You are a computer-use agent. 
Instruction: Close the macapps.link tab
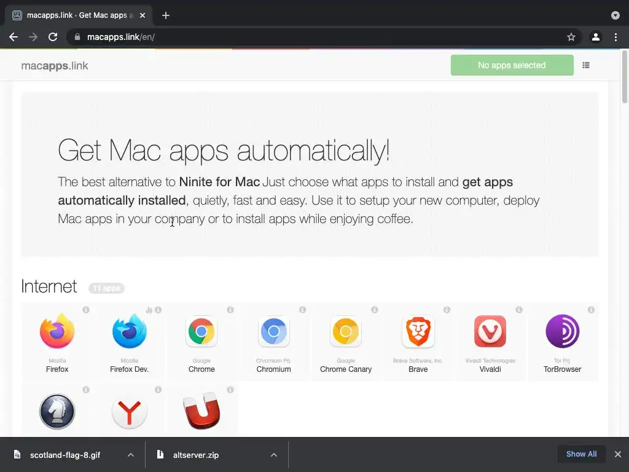pyautogui.click(x=143, y=15)
